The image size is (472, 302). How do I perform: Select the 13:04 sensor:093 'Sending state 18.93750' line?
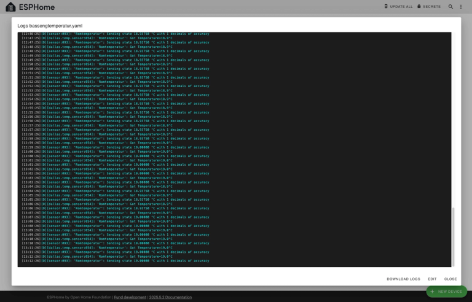(116, 191)
